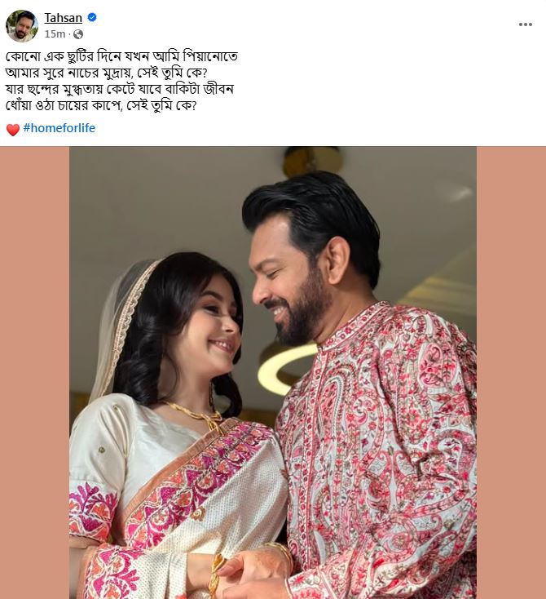Click the fourth line starting 'ধোঁয়া ওঠা'
This screenshot has width=546, height=599.
click(101, 105)
